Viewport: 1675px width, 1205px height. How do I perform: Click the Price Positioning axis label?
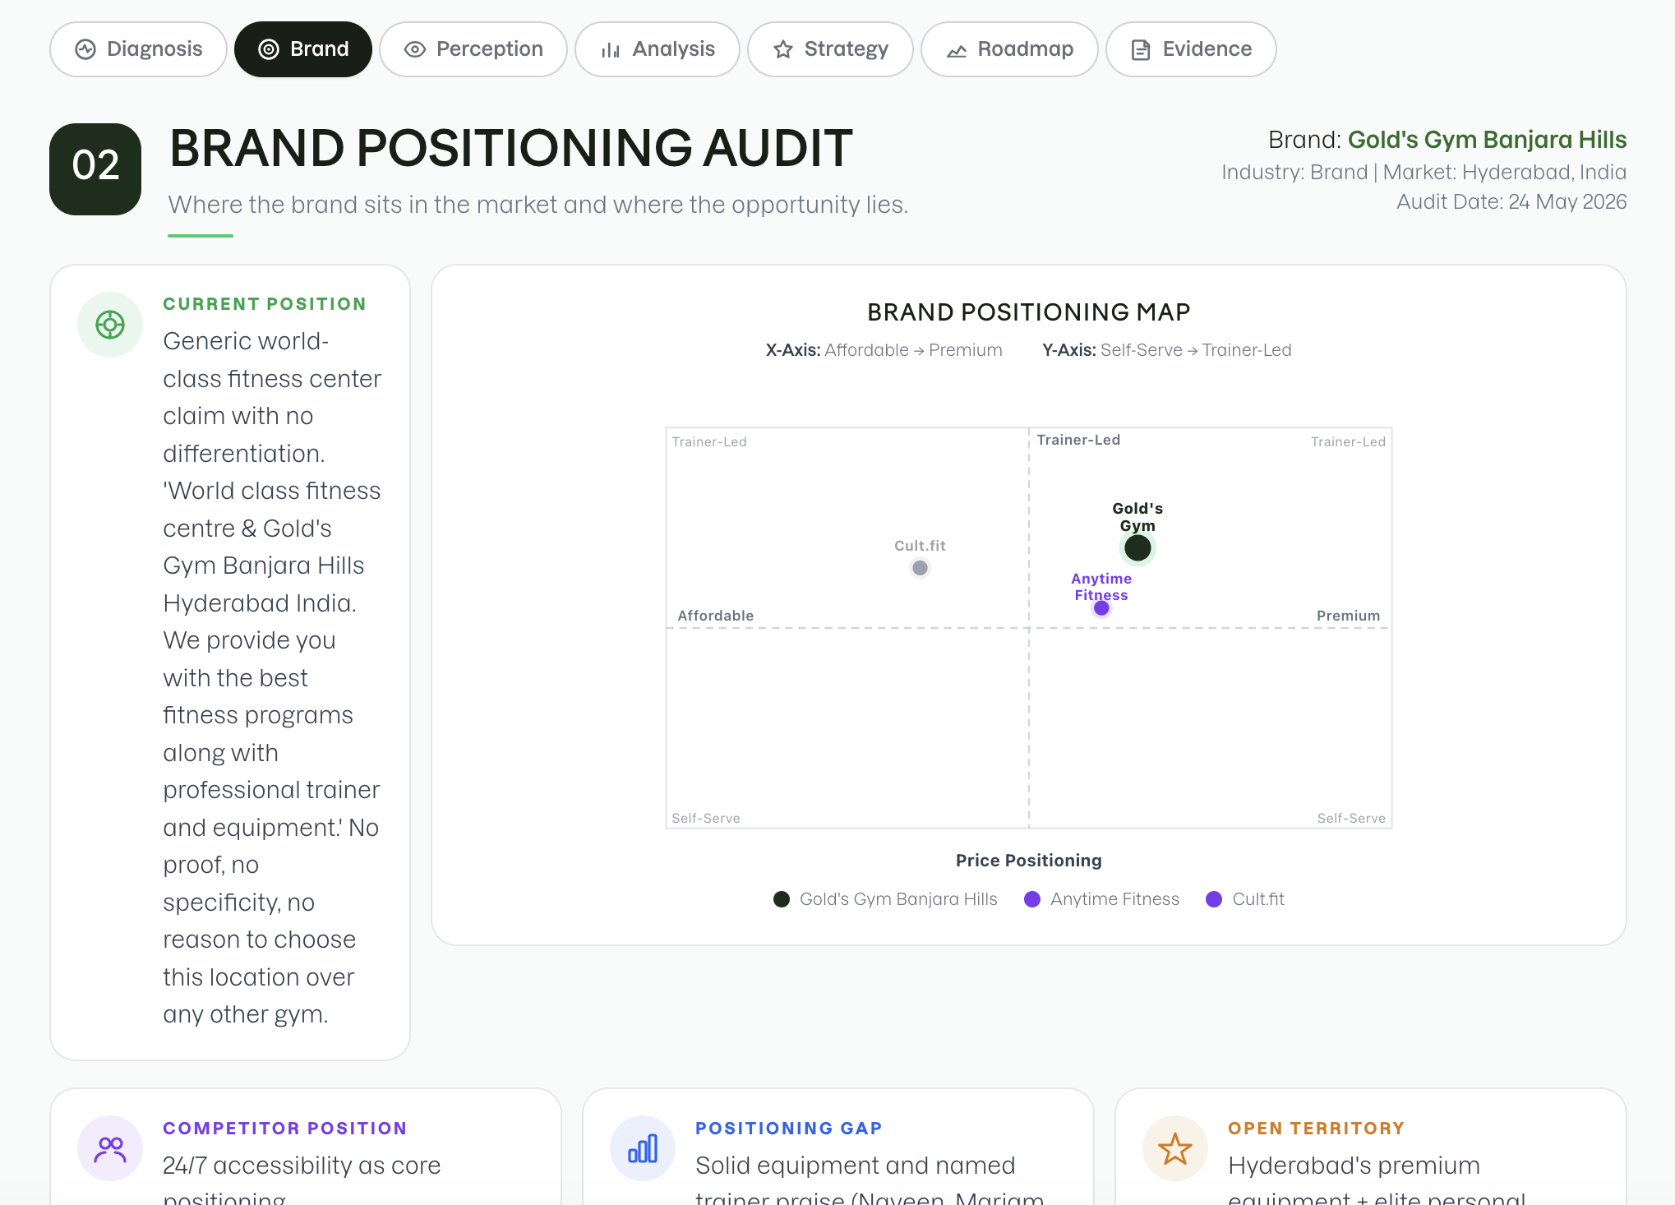tap(1029, 861)
